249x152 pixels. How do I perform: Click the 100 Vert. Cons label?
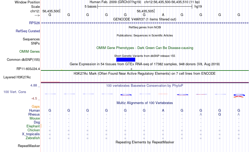(x=15, y=92)
